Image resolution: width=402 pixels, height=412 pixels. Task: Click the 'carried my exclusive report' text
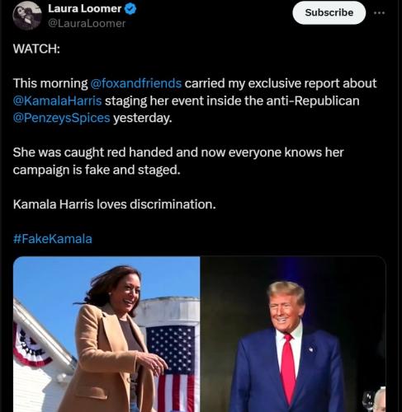coord(281,83)
